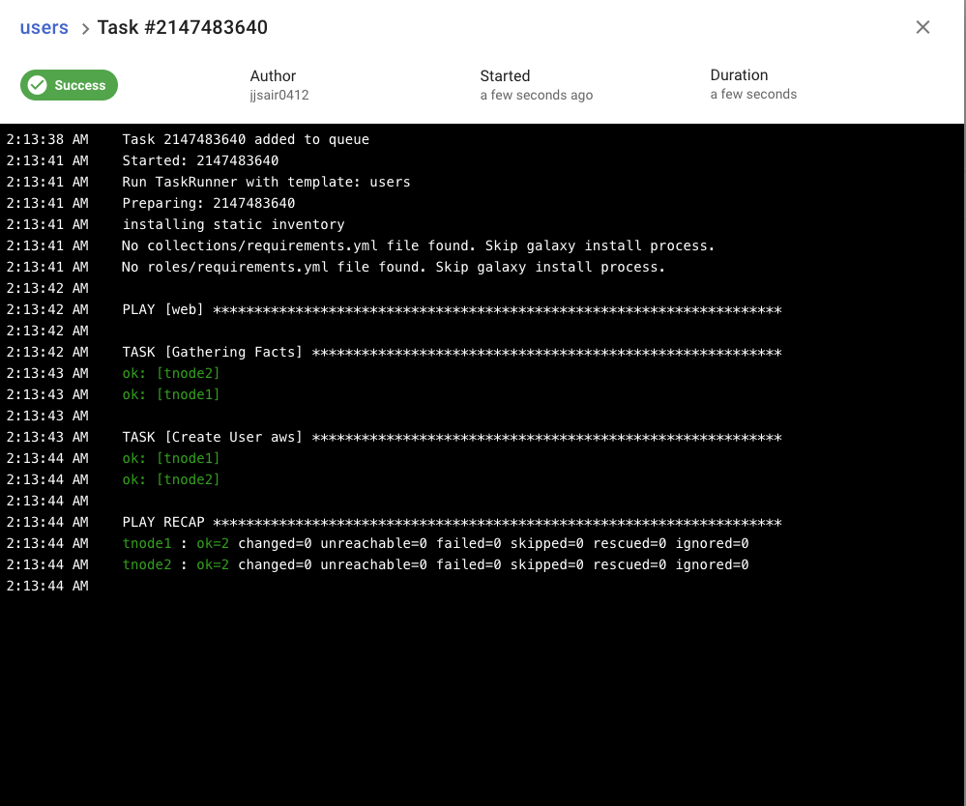Viewport: 966px width, 806px height.
Task: Click the checkmark icon in Success badge
Action: [38, 85]
